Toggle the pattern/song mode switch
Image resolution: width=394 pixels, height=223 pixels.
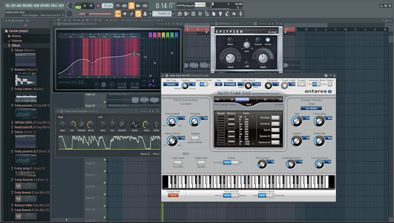(x=78, y=6)
